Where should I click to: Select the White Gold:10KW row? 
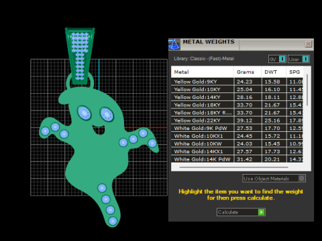(x=237, y=144)
